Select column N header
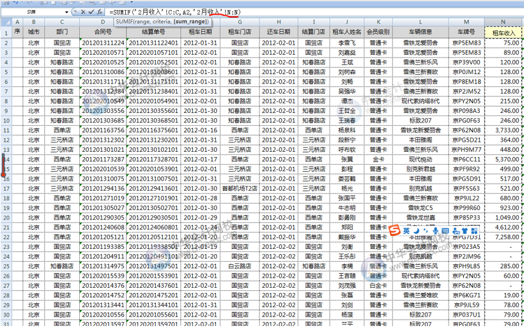524x328 pixels. (504, 22)
